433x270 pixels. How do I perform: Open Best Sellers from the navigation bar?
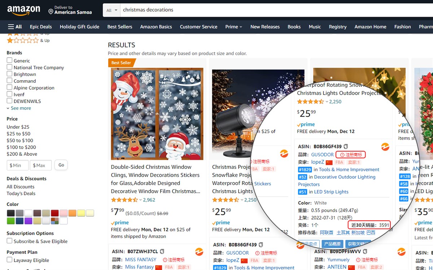tap(120, 27)
